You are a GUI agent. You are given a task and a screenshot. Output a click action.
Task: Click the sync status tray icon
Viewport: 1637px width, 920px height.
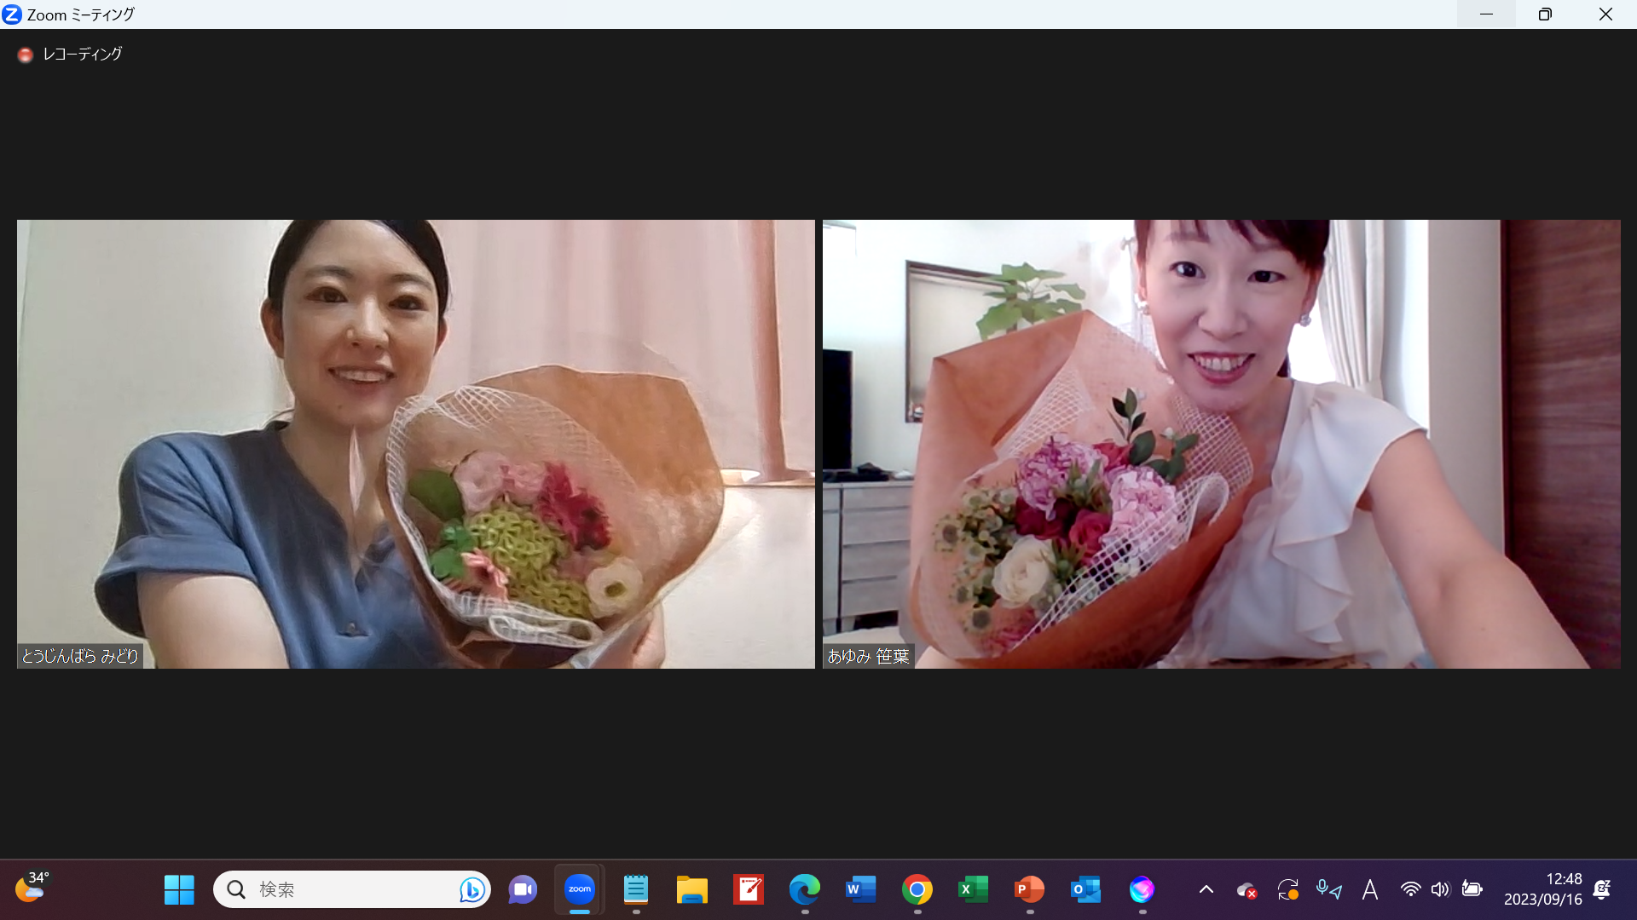click(x=1288, y=890)
